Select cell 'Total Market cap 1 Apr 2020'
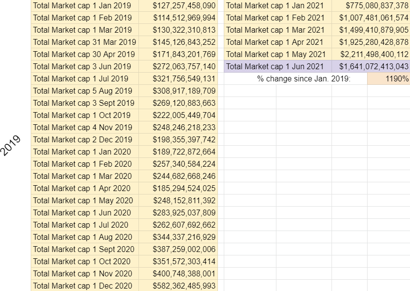410x291 pixels. coord(85,188)
